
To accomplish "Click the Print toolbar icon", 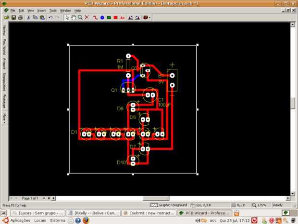I will (x=20, y=18).
